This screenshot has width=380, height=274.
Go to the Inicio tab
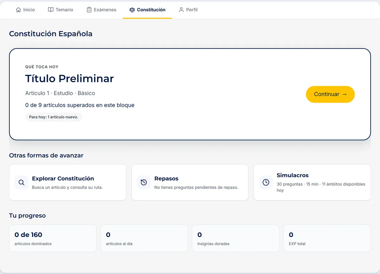[25, 10]
